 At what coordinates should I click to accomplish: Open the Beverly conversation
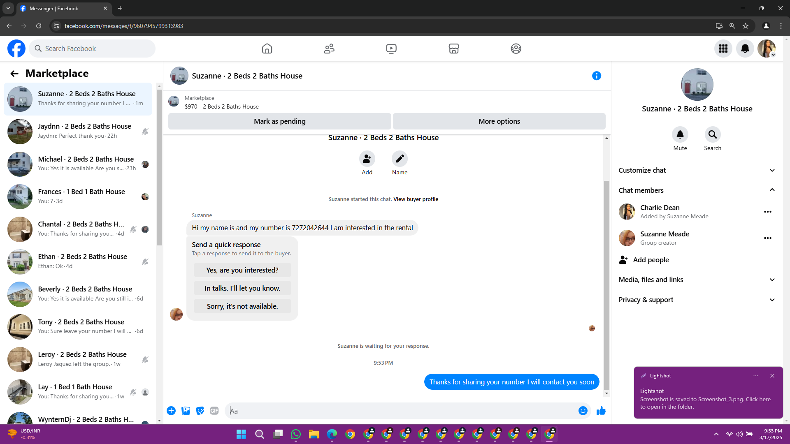point(78,294)
